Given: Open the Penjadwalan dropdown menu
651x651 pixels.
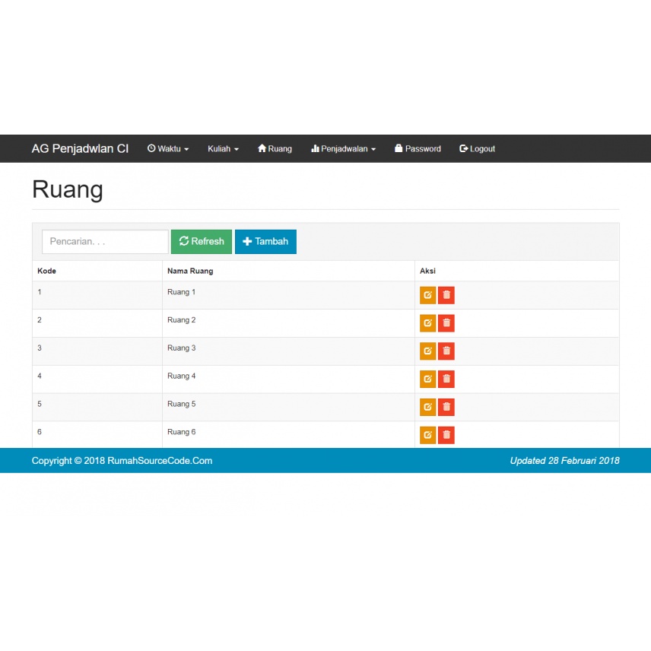Looking at the screenshot, I should (343, 148).
